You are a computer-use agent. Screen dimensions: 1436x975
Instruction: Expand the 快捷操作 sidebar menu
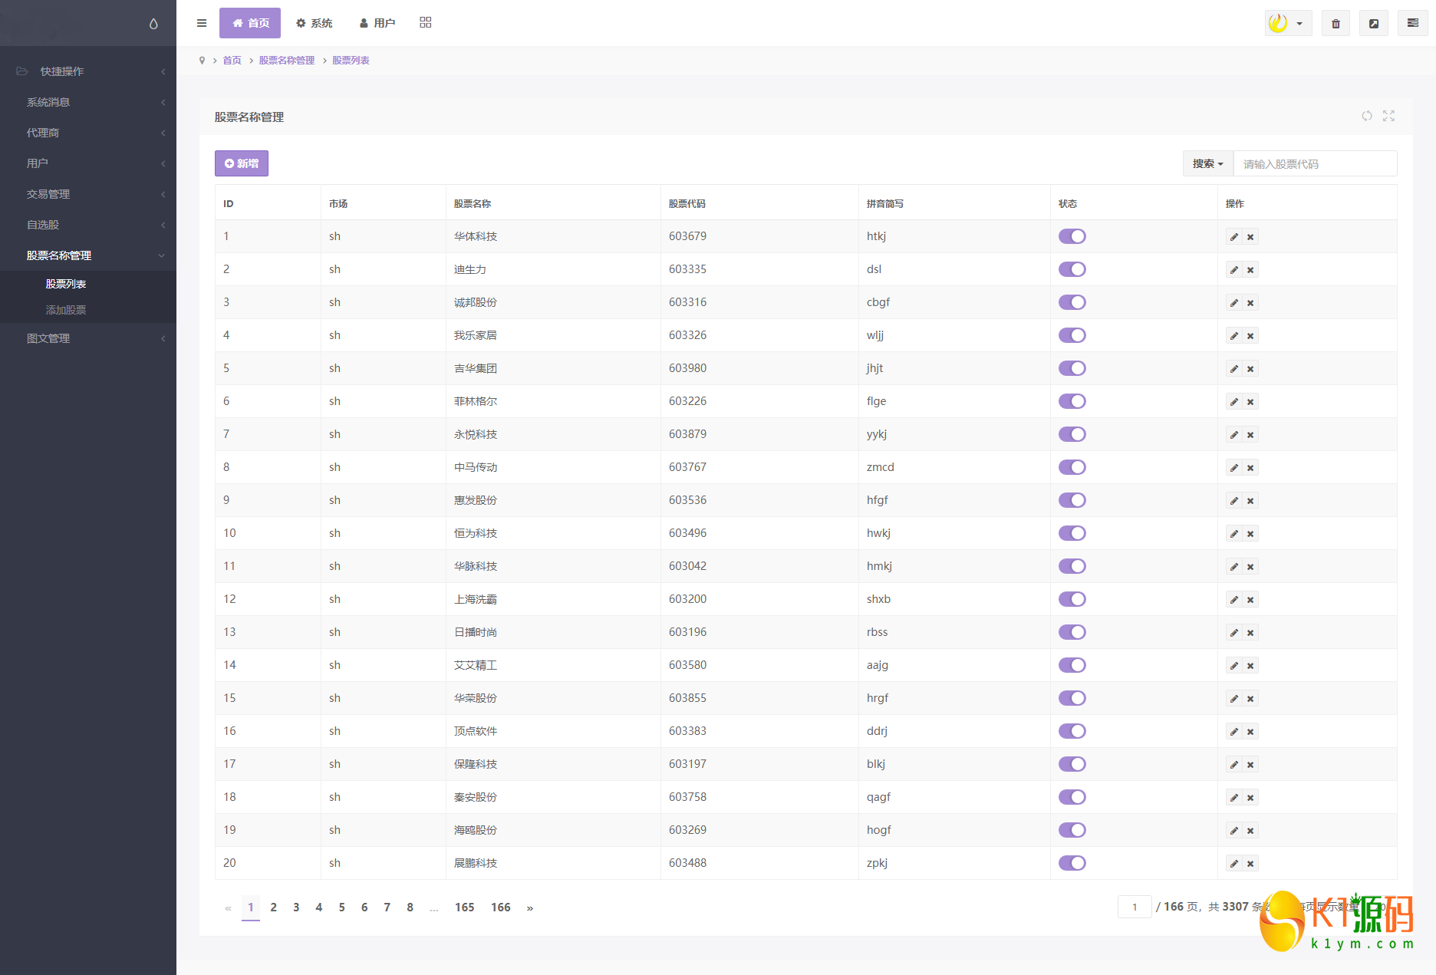(x=88, y=71)
